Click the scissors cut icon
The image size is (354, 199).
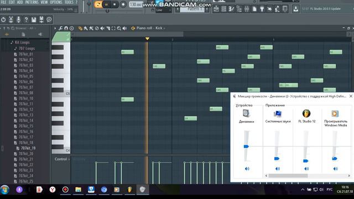tap(11, 20)
